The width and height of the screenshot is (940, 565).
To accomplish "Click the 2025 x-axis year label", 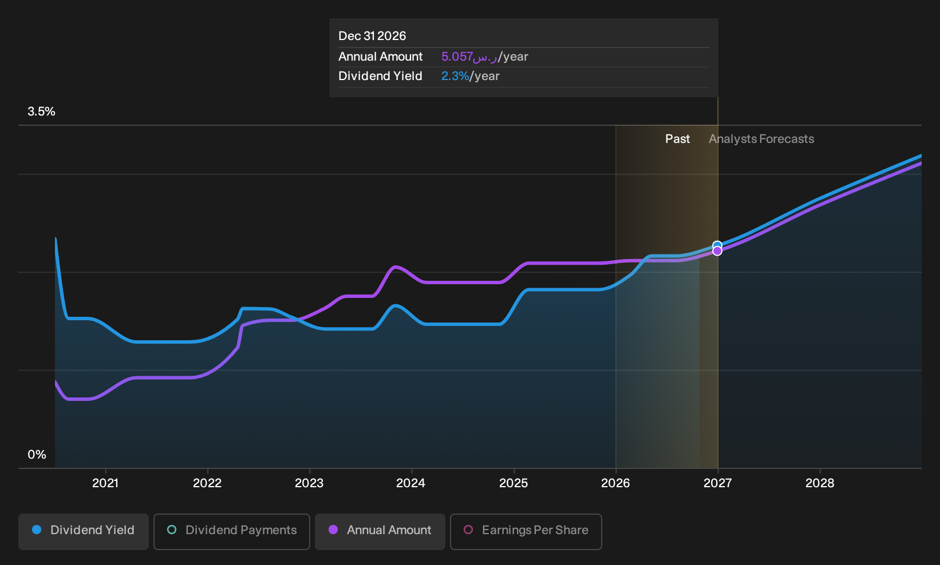I will [514, 483].
